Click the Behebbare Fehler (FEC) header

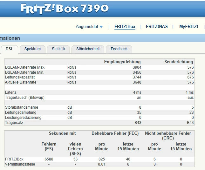pyautogui.click(x=115, y=133)
